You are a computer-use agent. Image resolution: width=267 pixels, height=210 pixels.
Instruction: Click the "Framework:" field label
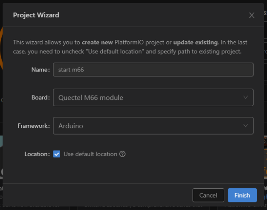click(33, 126)
